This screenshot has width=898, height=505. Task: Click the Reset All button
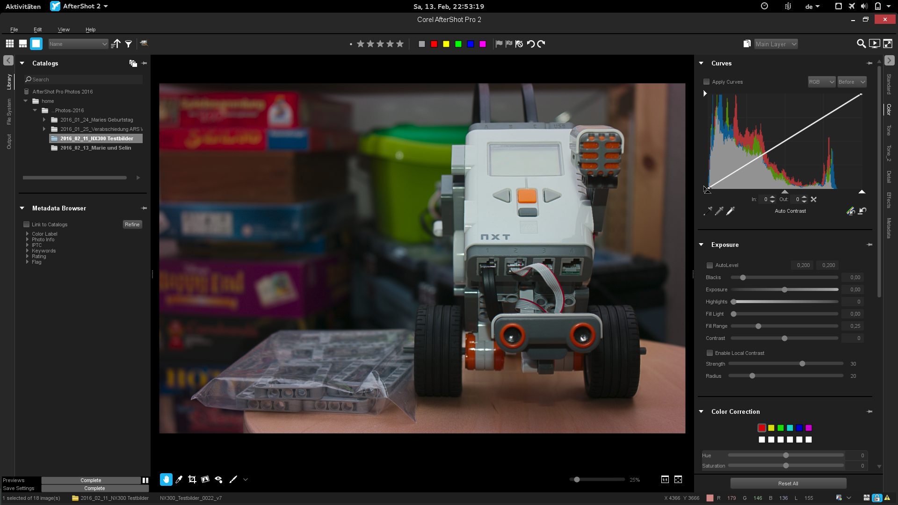pyautogui.click(x=788, y=483)
